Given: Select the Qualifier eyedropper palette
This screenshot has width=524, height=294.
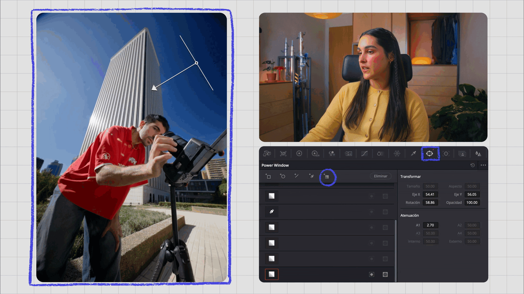Looking at the screenshot, I should pyautogui.click(x=413, y=154).
